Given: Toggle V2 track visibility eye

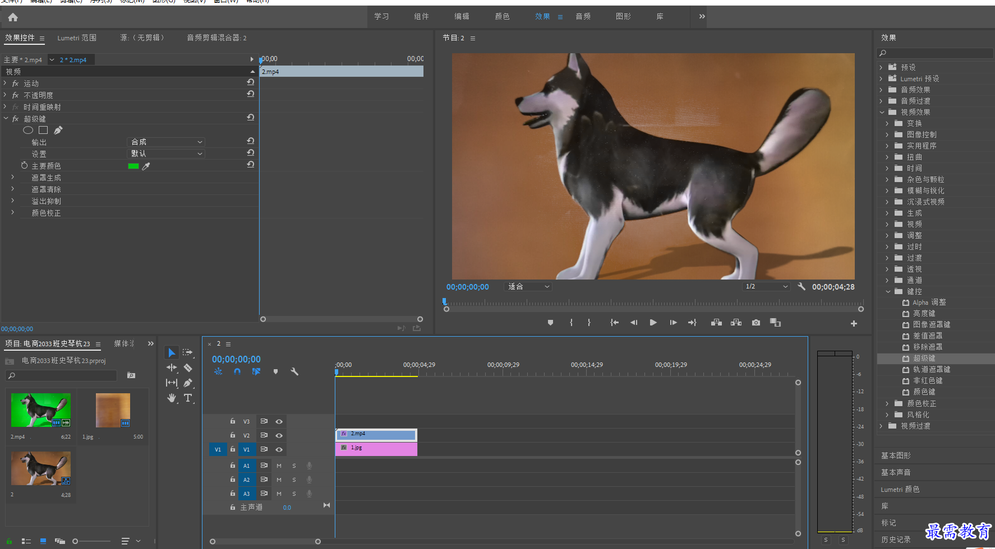Looking at the screenshot, I should (279, 435).
